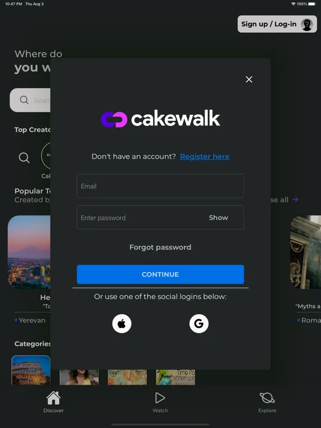This screenshot has width=321, height=428.
Task: Click the blue CONTINUE button
Action: click(160, 274)
